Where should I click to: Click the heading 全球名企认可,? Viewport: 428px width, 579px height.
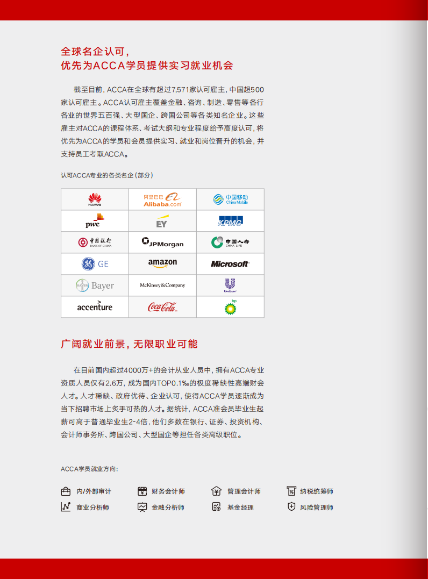pos(95,52)
